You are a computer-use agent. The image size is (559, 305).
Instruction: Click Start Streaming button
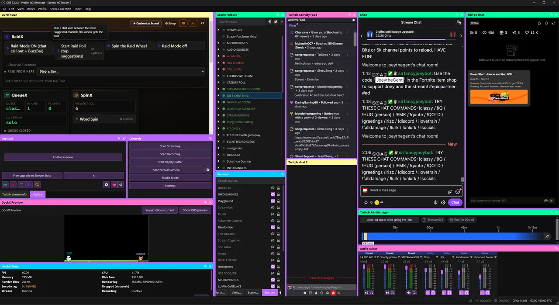coord(170,146)
